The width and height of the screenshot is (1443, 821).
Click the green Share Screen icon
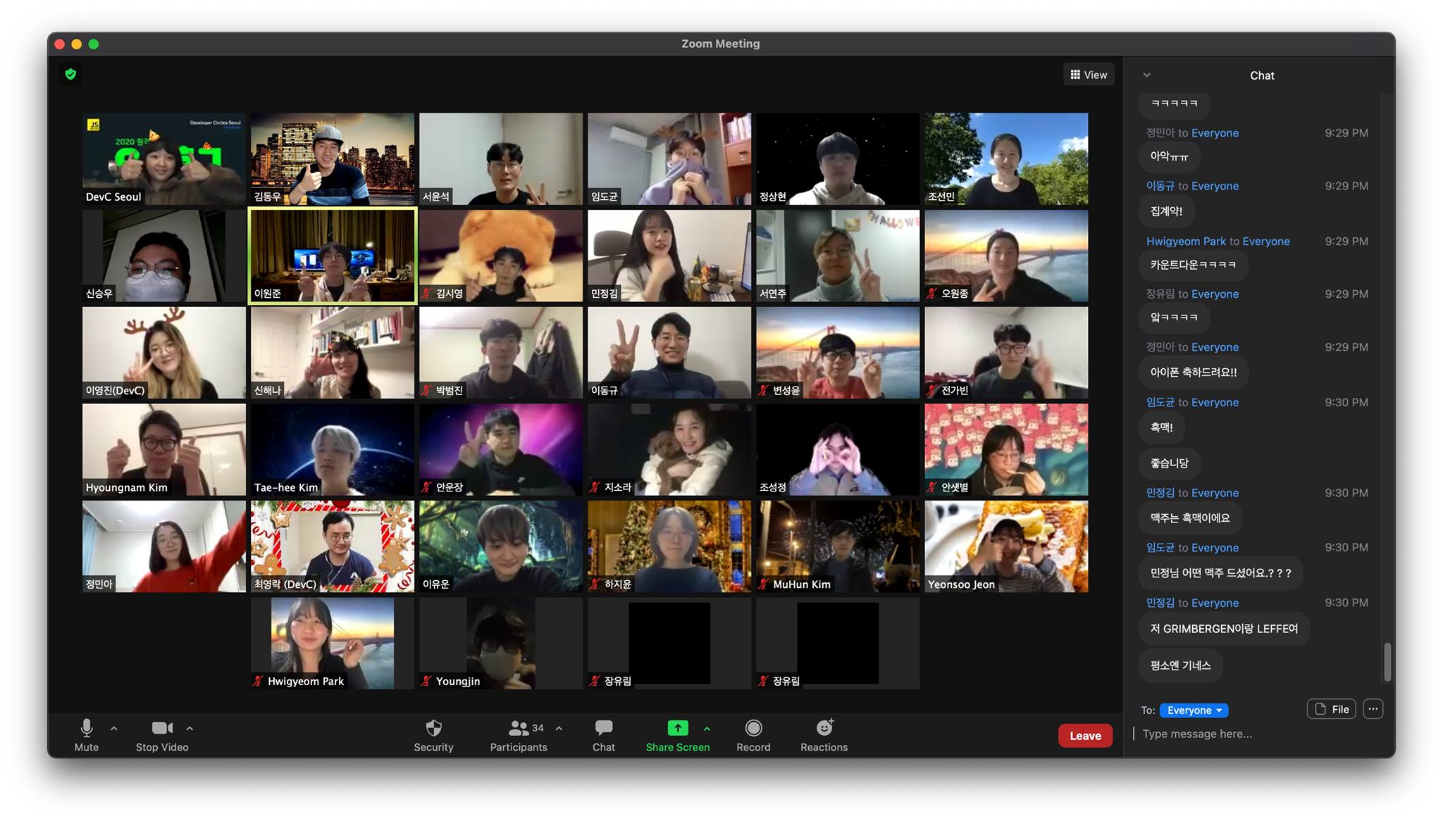(677, 728)
